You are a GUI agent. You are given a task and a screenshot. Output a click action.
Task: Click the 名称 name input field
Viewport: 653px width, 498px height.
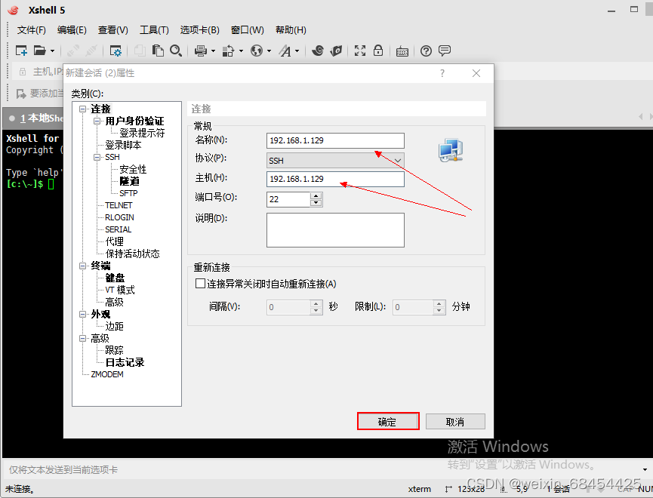point(335,141)
